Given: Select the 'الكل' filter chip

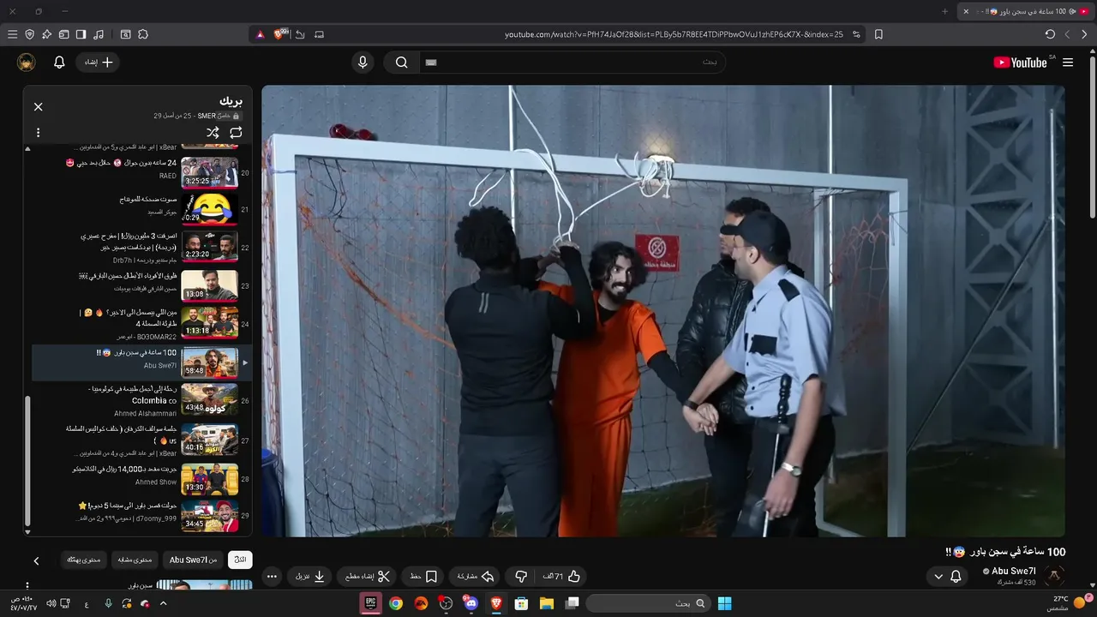Looking at the screenshot, I should pos(241,560).
